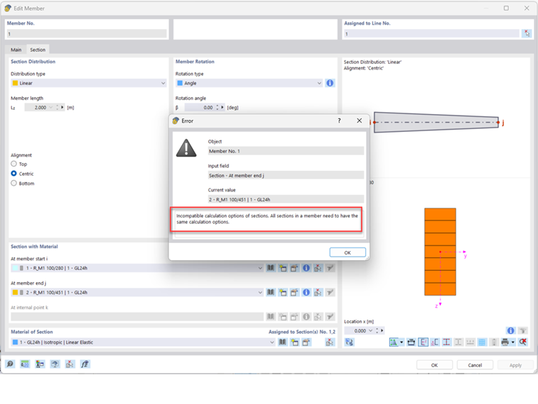
Task: Click the member length stepper arrows
Action: tap(57, 108)
